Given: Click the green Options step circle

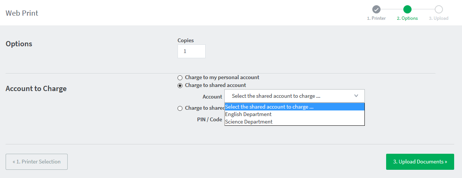Looking at the screenshot, I should (407, 9).
